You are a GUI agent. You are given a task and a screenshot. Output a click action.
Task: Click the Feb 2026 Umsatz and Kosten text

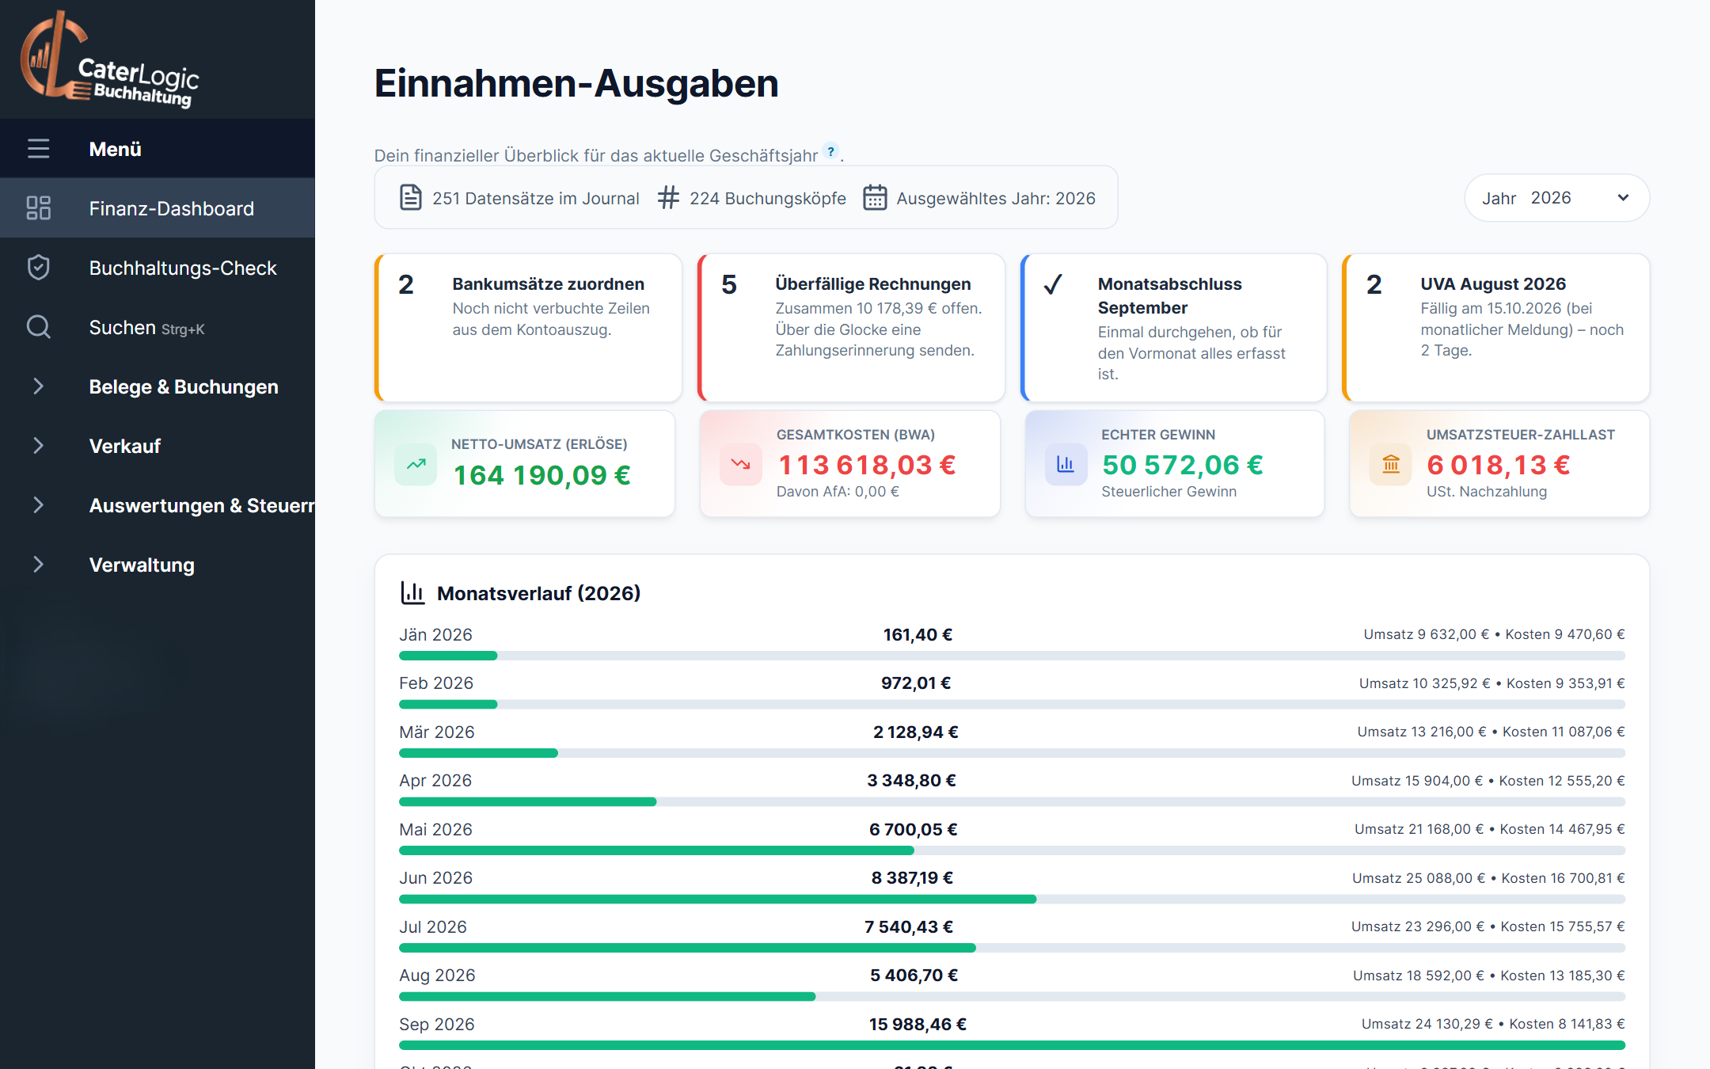(1491, 683)
